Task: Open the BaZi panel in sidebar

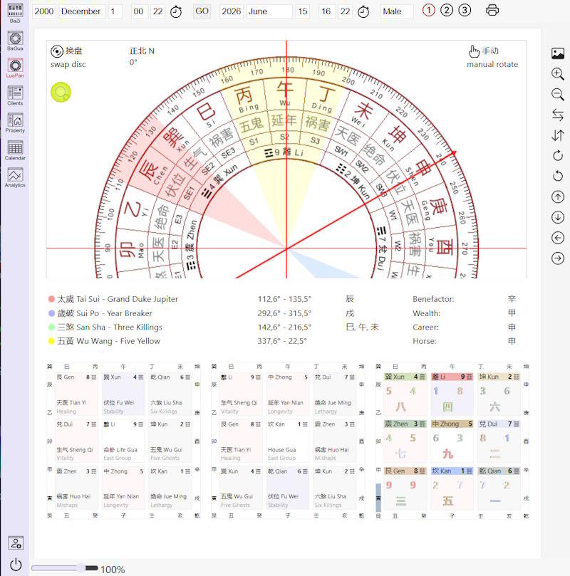Action: coord(15,13)
